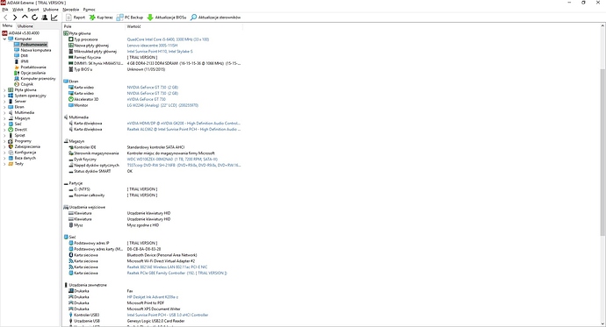This screenshot has width=606, height=327.
Task: Open PC Backup from the toolbar
Action: coord(130,18)
